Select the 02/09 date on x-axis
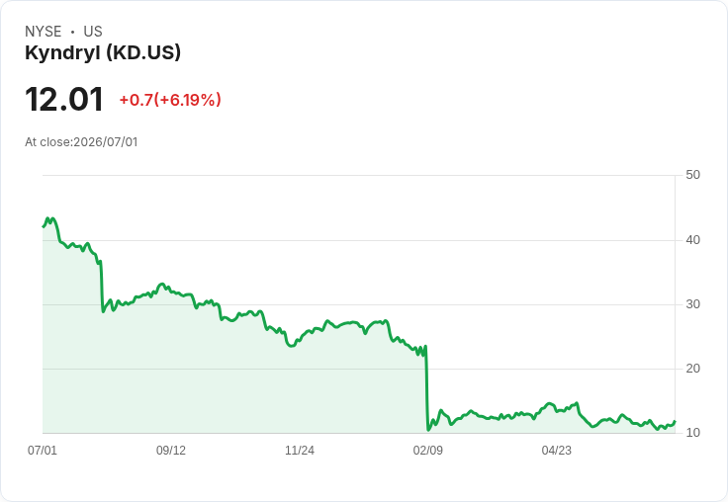The width and height of the screenshot is (728, 502). 428,450
